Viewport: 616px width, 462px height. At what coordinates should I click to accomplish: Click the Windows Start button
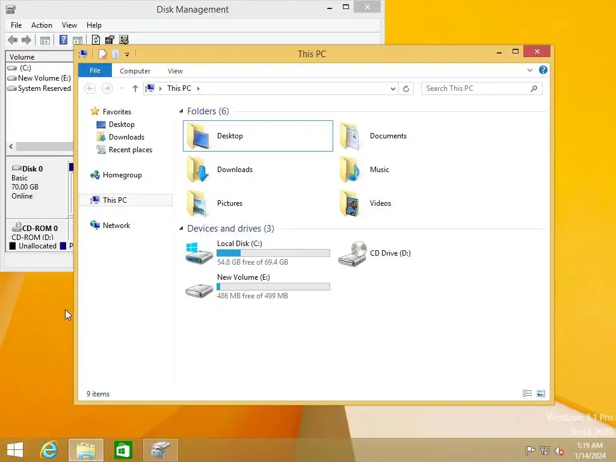click(15, 450)
